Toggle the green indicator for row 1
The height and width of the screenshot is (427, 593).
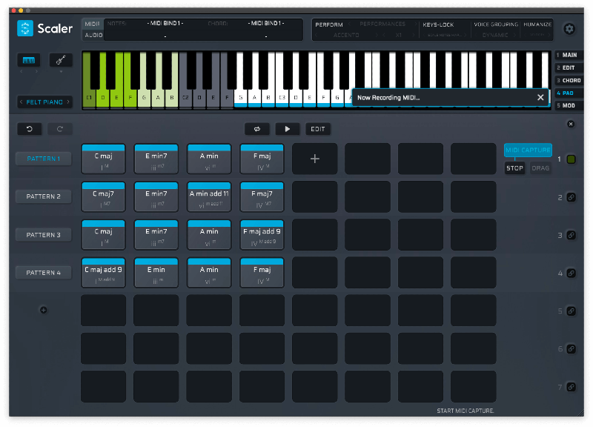pyautogui.click(x=571, y=159)
